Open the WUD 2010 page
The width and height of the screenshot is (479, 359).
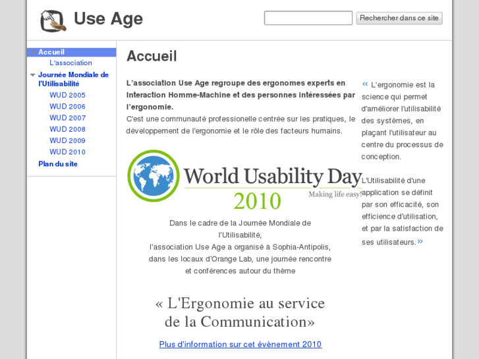click(67, 152)
